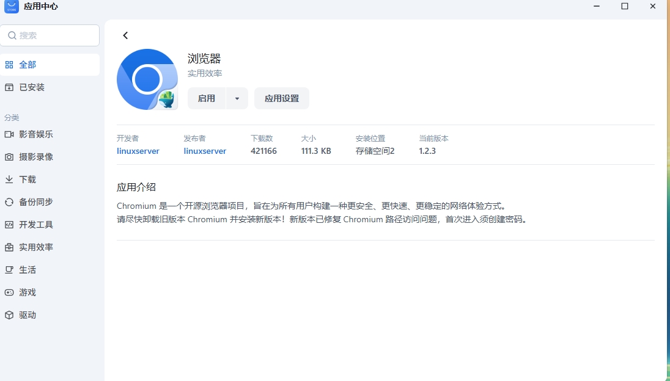The height and width of the screenshot is (381, 670).
Task: Minimize the App Center window
Action: (x=597, y=6)
